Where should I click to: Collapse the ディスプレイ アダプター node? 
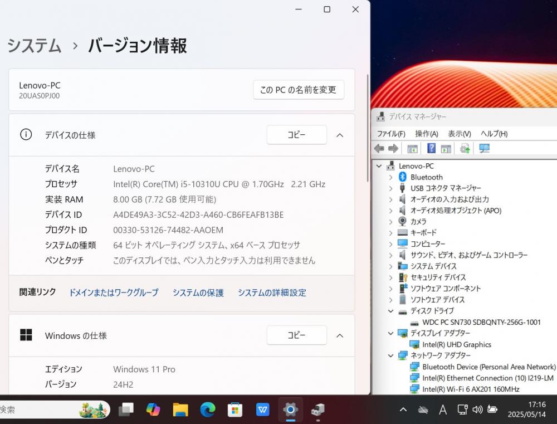(391, 333)
